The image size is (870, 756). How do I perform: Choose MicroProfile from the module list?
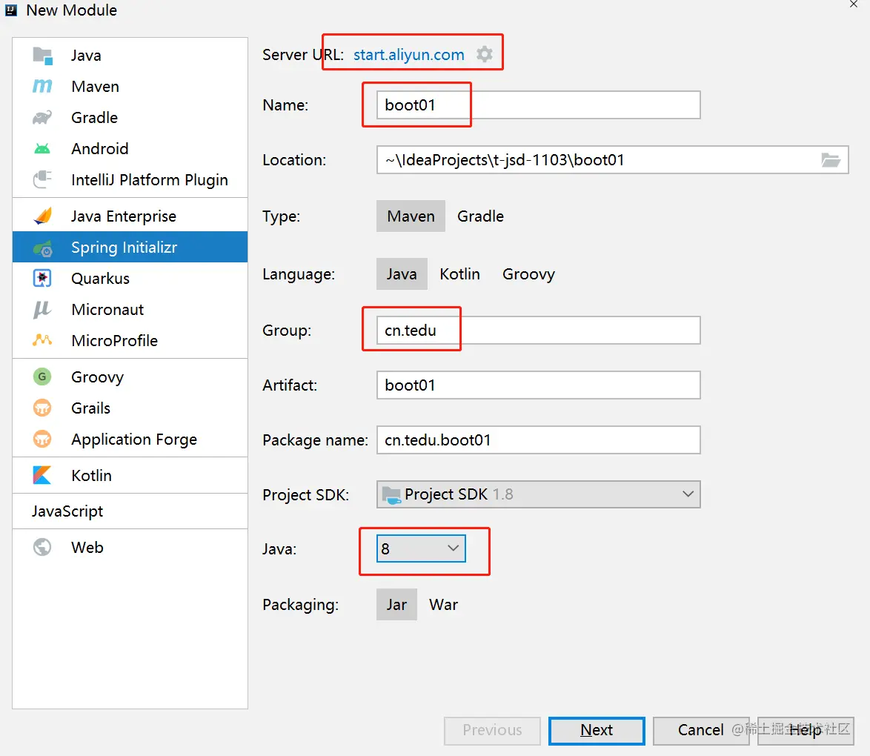pos(114,341)
